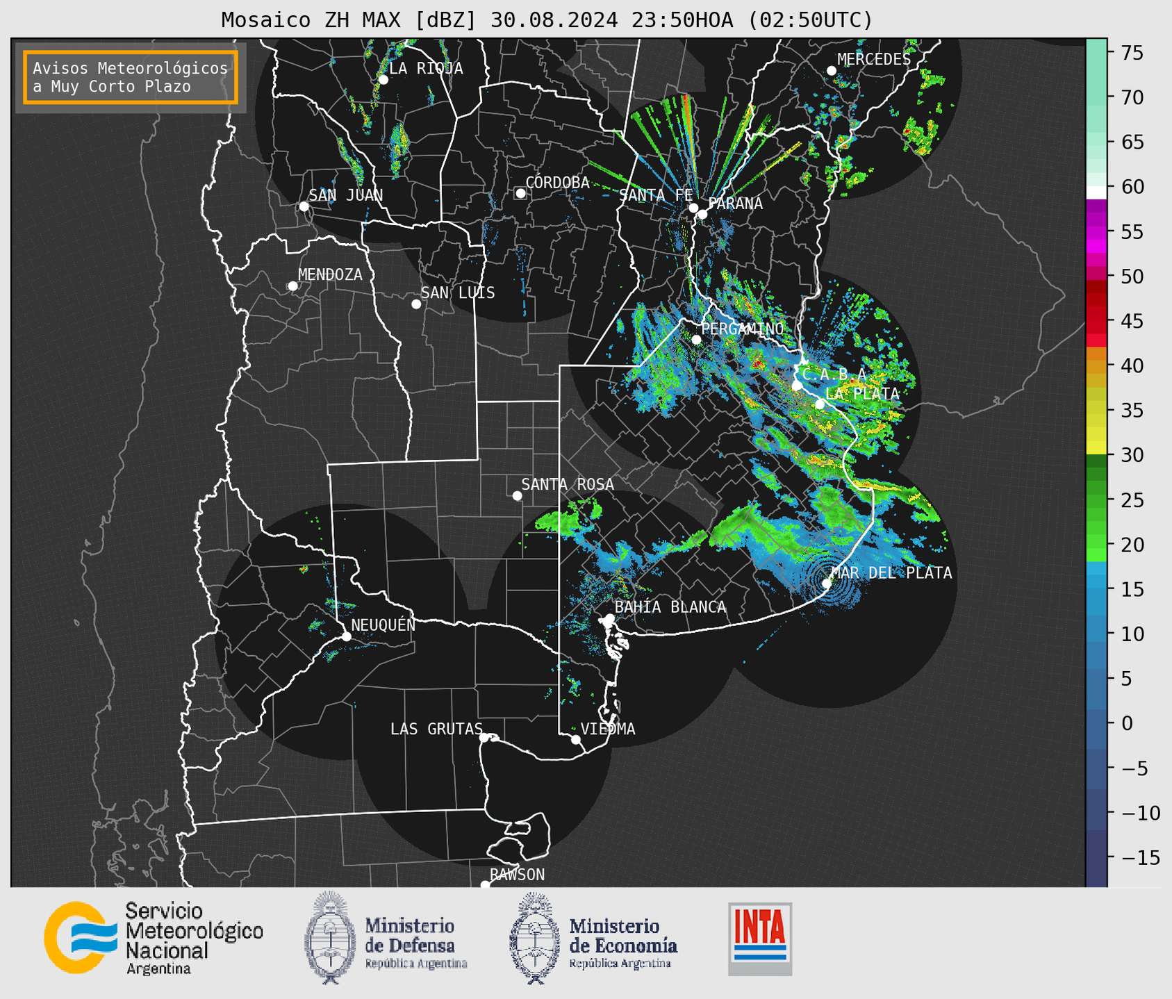Screen dimensions: 1172x999
Task: Click the MENDOZA city marker dot
Action: 292,286
